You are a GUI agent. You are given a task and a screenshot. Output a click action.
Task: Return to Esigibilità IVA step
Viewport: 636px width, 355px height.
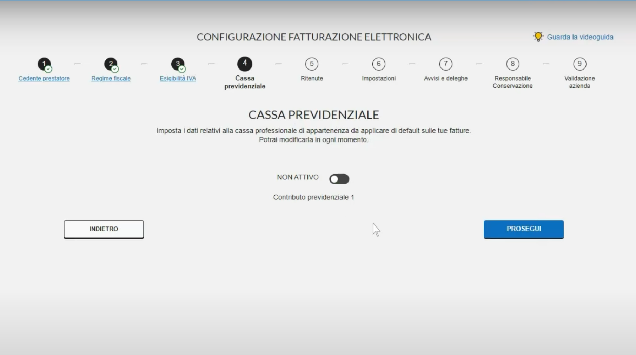(178, 78)
